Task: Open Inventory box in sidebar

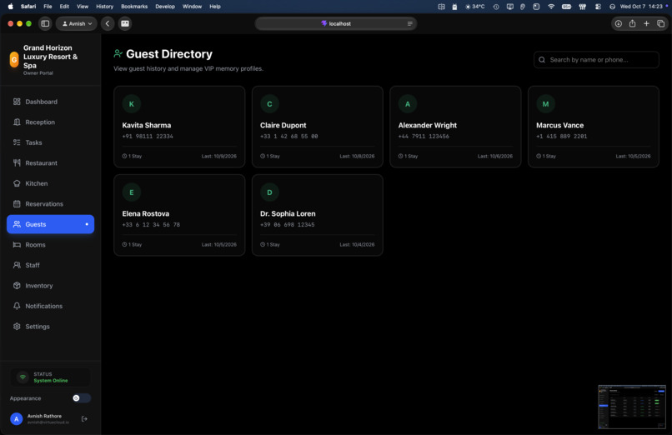Action: click(x=51, y=286)
